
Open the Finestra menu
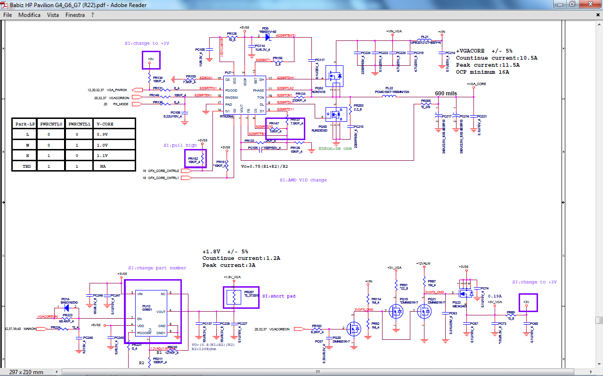pos(75,15)
